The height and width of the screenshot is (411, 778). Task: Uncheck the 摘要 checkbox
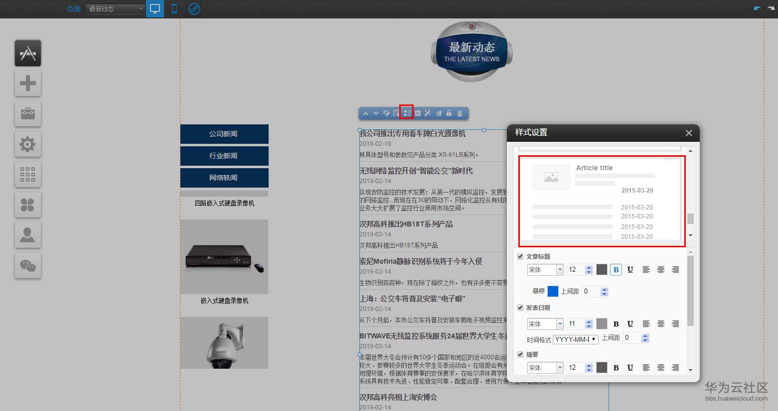pyautogui.click(x=520, y=354)
